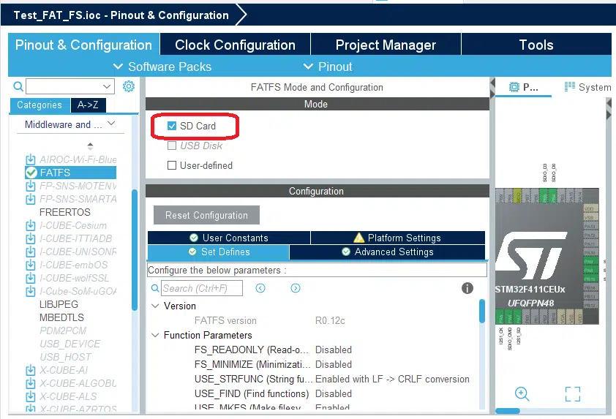Viewport: 616px width, 419px height.
Task: Collapse the mode panel with the splitter arrows
Action: click(492, 88)
